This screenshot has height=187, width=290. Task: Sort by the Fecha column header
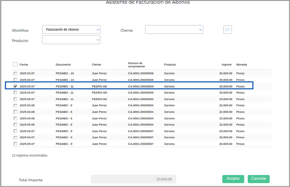(x=24, y=65)
